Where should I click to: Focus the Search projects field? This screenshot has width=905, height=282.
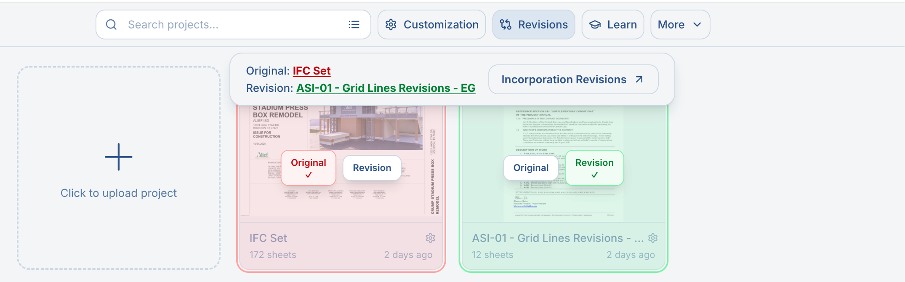point(233,25)
